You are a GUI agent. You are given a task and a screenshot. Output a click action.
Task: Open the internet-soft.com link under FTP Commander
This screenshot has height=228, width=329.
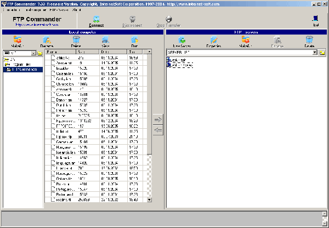[x=37, y=25]
